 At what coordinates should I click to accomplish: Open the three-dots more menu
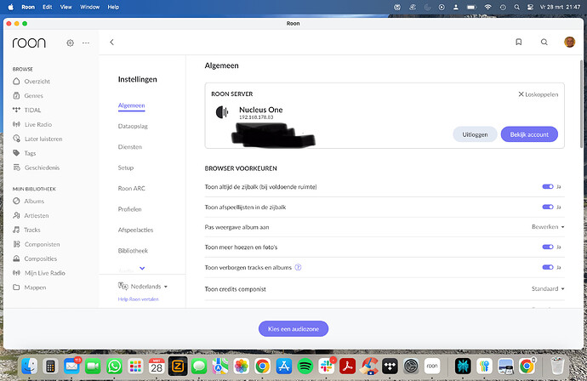86,43
